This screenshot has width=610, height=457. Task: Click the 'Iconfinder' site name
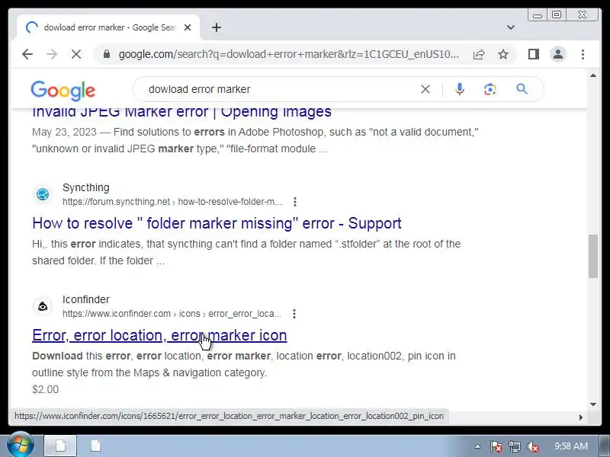(86, 299)
